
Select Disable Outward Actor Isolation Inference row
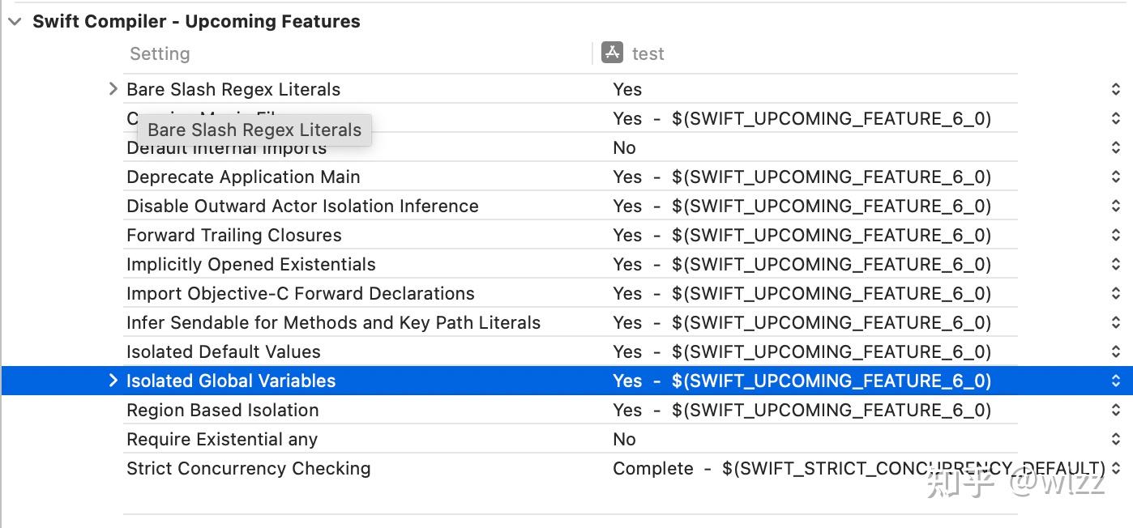[x=302, y=206]
